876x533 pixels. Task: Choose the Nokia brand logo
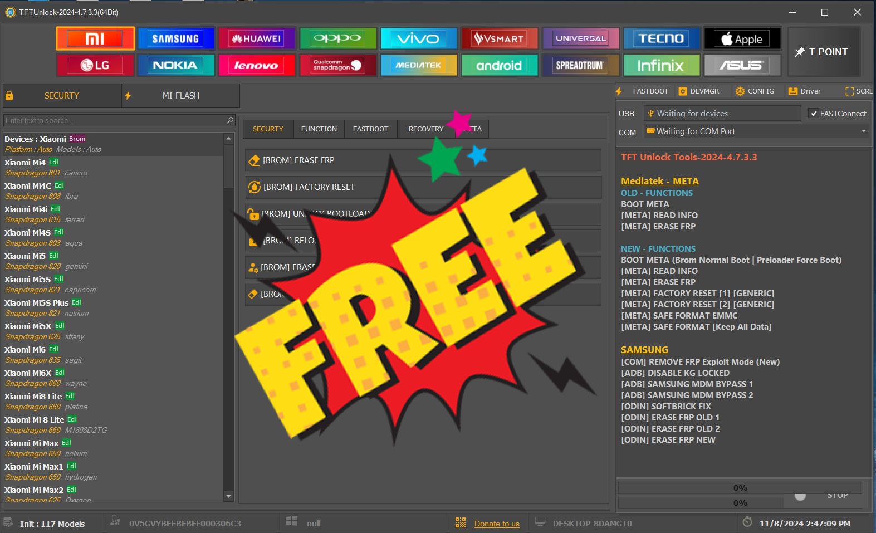tap(176, 65)
